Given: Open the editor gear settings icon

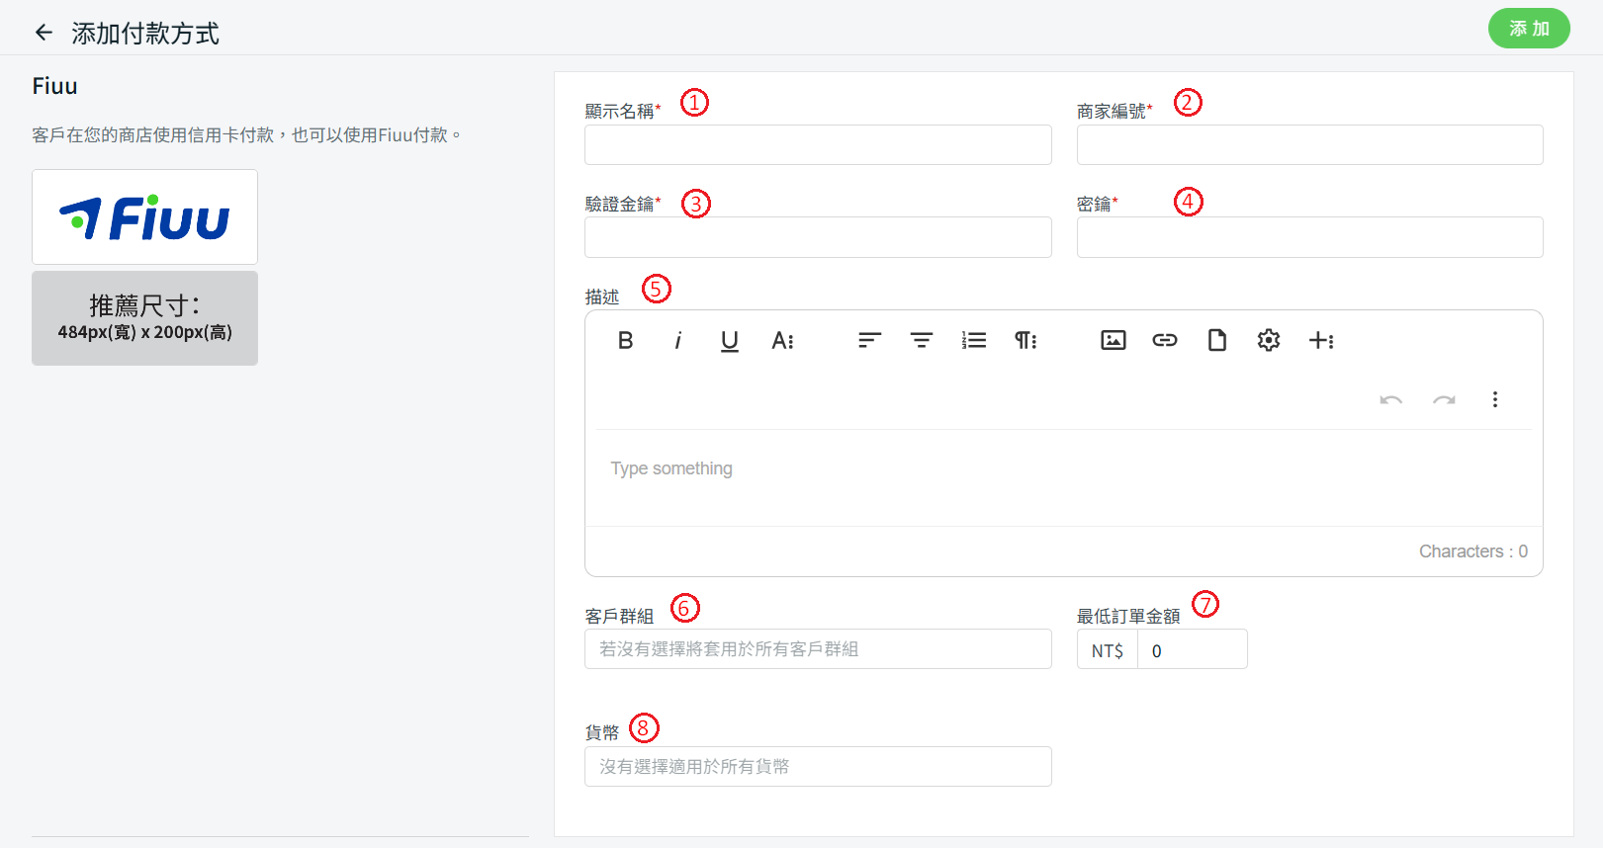Looking at the screenshot, I should click(1269, 341).
